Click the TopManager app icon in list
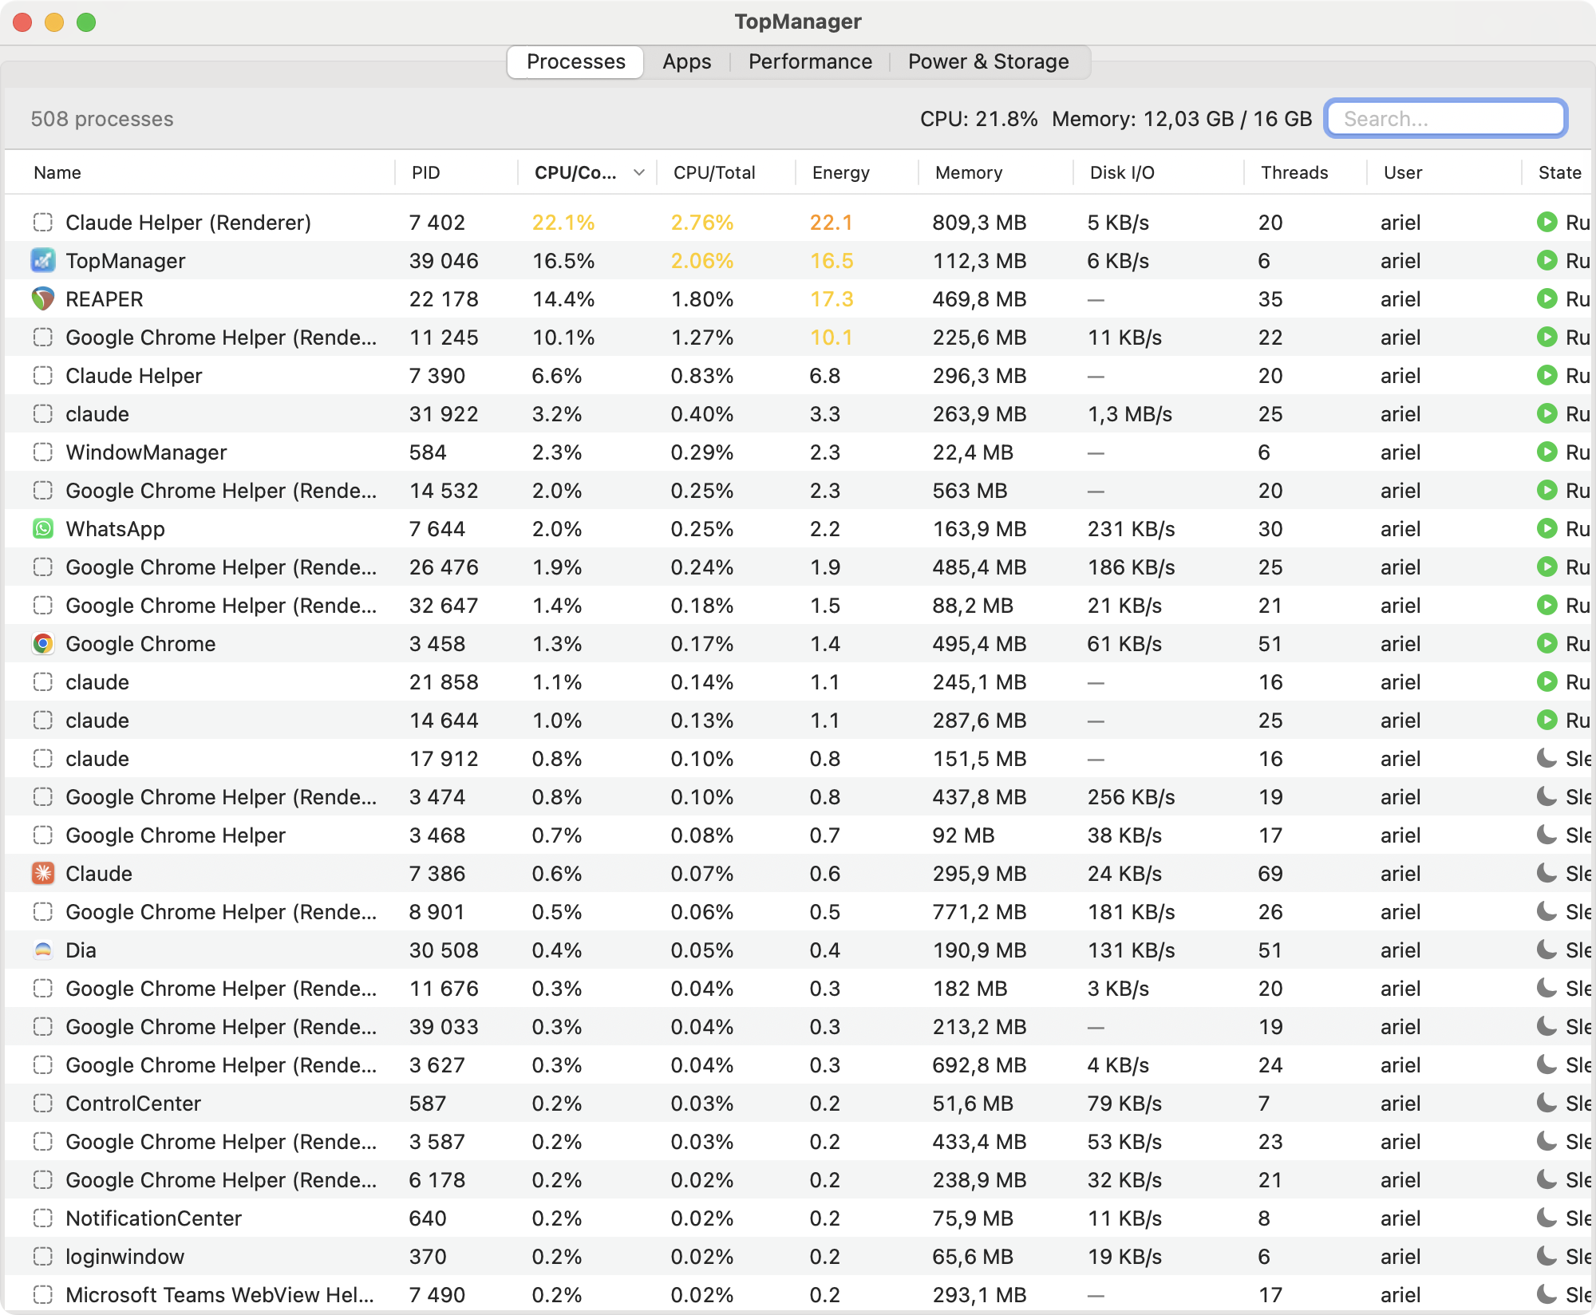Screen dimensions: 1596x1315 tap(43, 261)
